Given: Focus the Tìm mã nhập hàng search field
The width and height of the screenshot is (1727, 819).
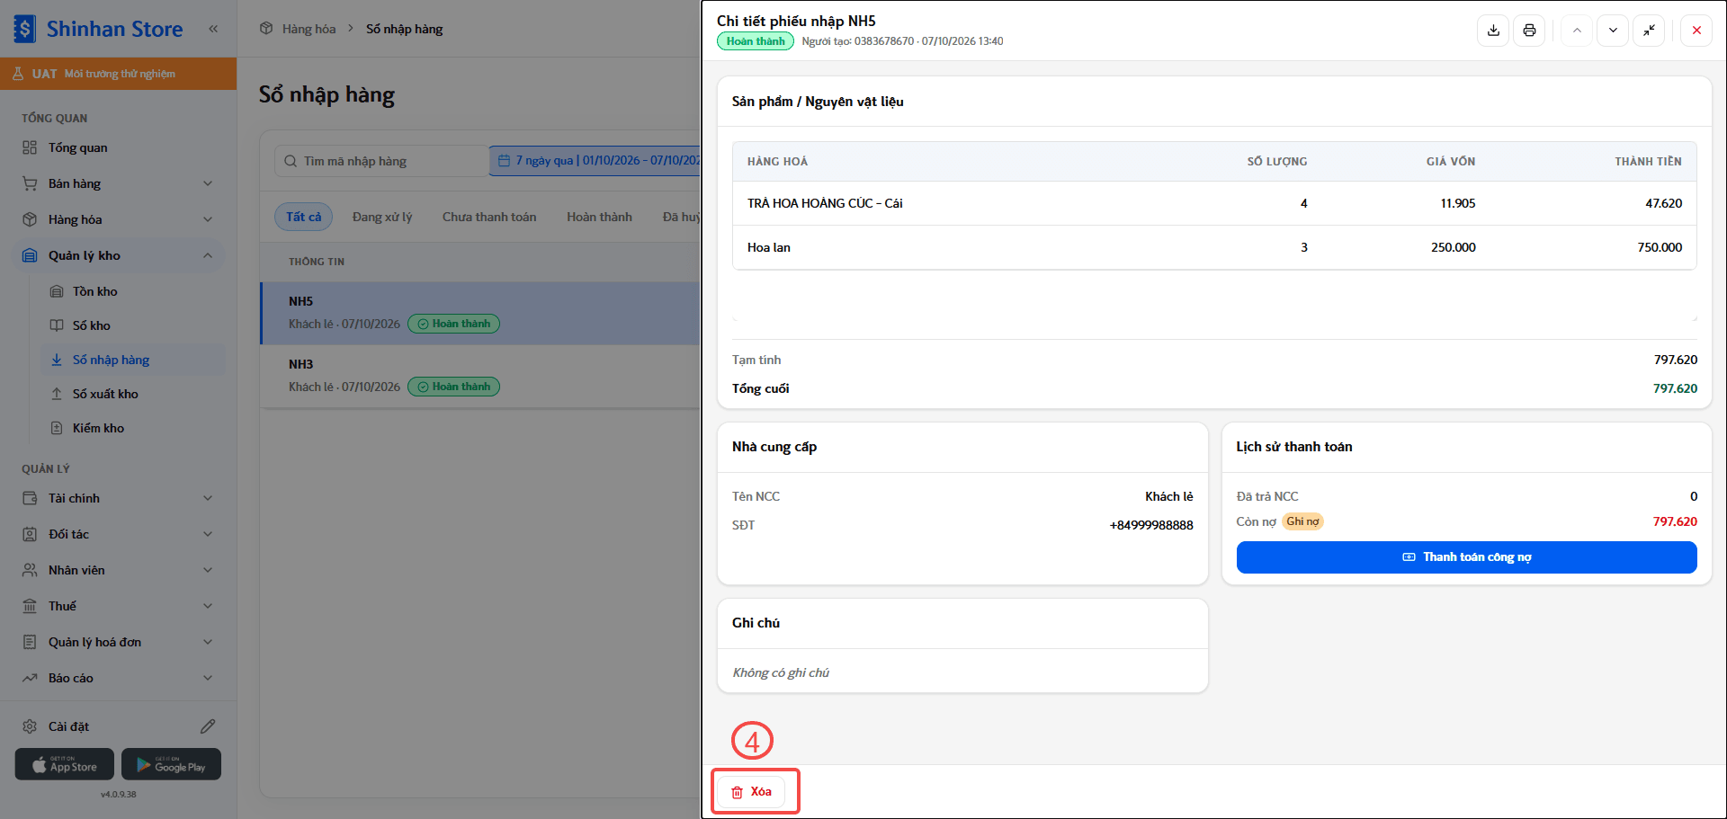Looking at the screenshot, I should tap(381, 161).
